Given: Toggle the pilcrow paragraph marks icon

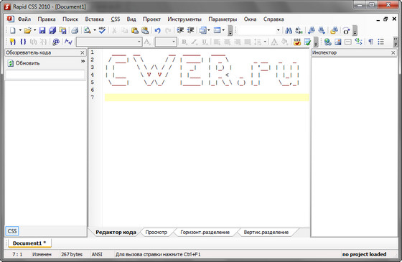Looking at the screenshot, I should 370,42.
